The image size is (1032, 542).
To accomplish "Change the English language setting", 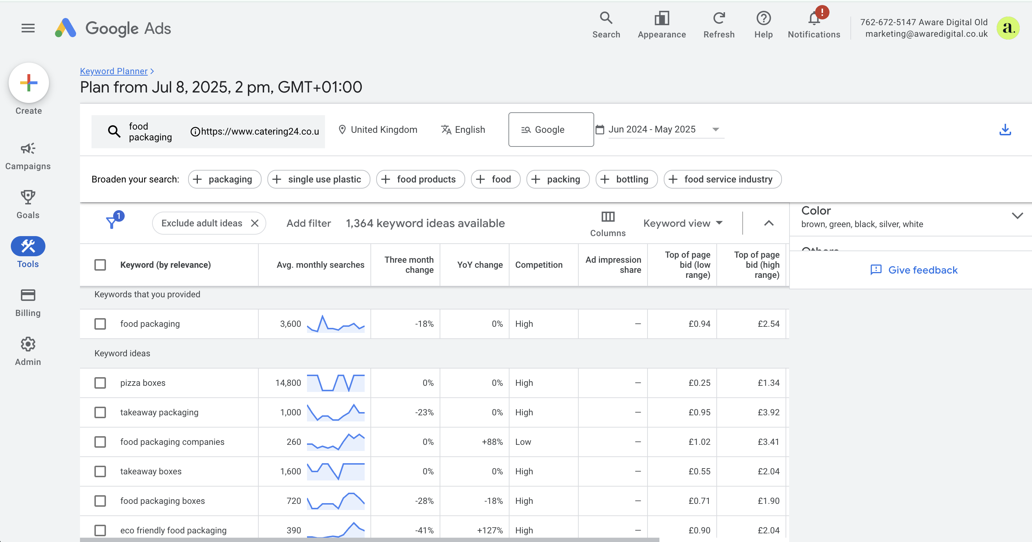I will pos(463,130).
